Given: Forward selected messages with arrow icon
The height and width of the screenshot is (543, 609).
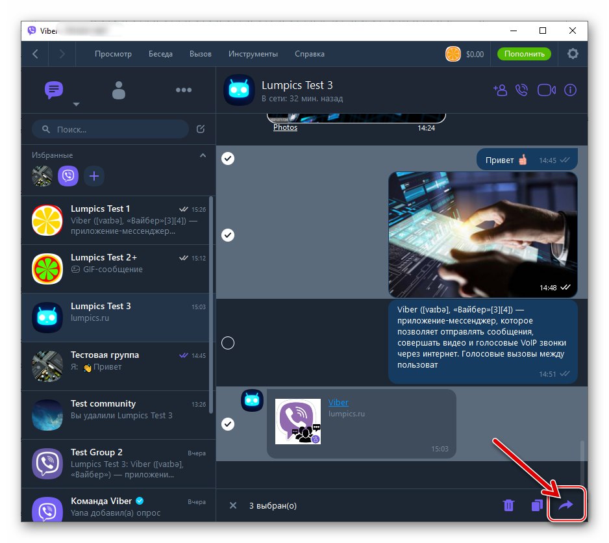Looking at the screenshot, I should pyautogui.click(x=566, y=505).
